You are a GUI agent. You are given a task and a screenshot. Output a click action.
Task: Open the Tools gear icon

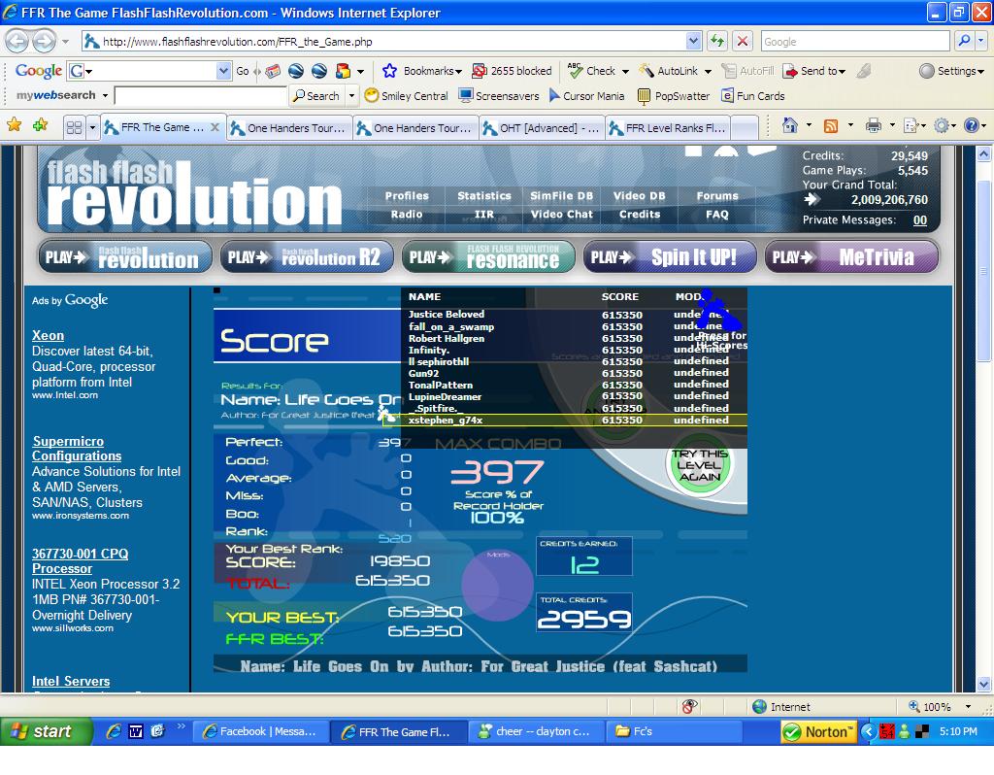tap(942, 125)
